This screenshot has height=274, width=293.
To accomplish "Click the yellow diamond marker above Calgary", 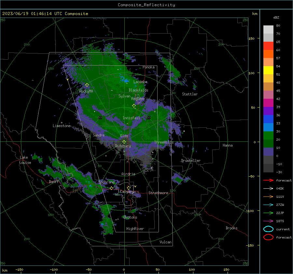I will (129, 188).
